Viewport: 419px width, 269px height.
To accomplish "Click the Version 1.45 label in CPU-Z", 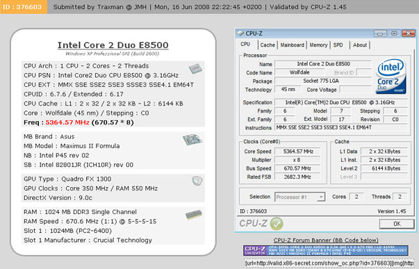I will tap(391, 211).
